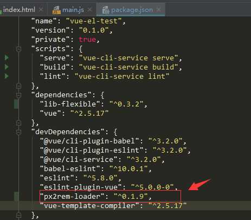This screenshot has width=251, height=220.
Task: Click fold end marker of dependencies block
Action: [18, 123]
